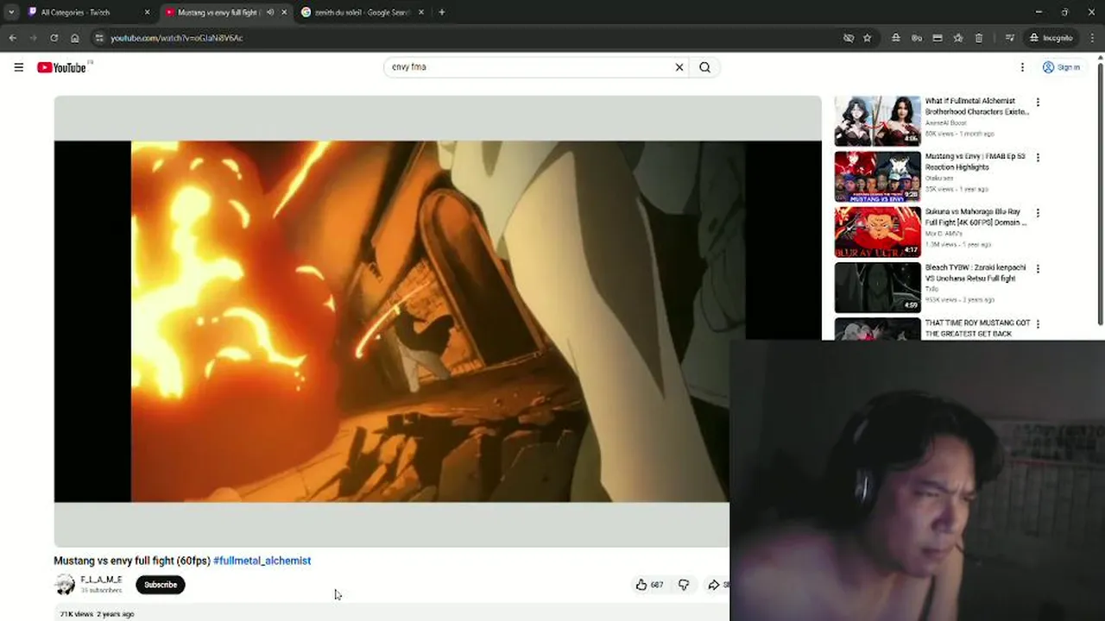This screenshot has width=1105, height=621.
Task: Open the Sukuna vs Mahoraga Blu Ray title
Action: coord(976,217)
